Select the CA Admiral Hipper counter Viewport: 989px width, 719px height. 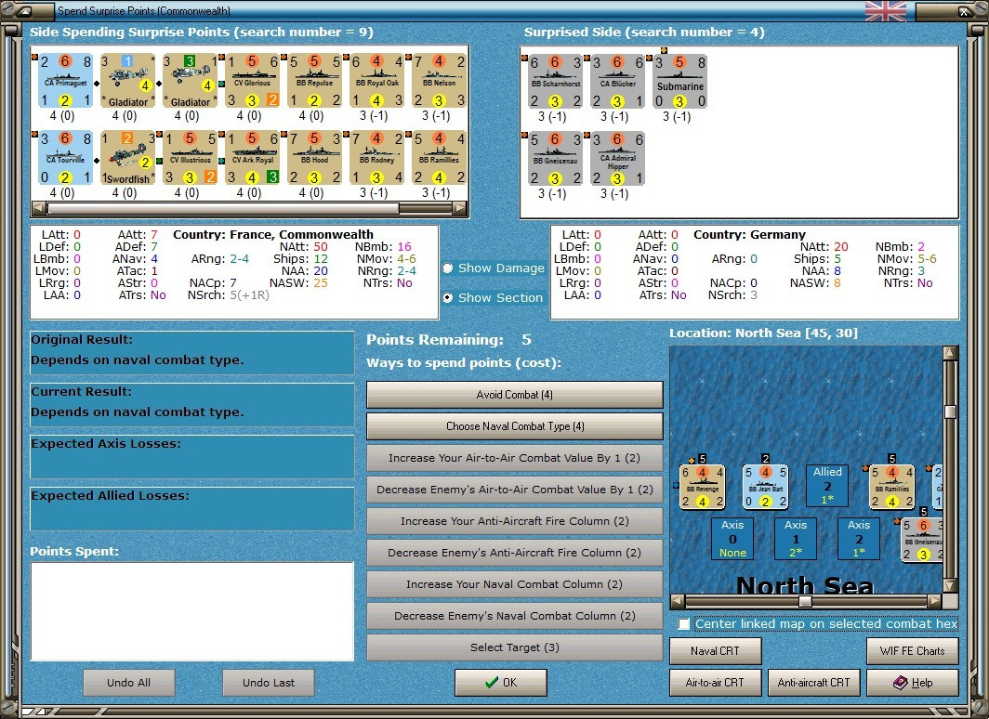click(617, 158)
